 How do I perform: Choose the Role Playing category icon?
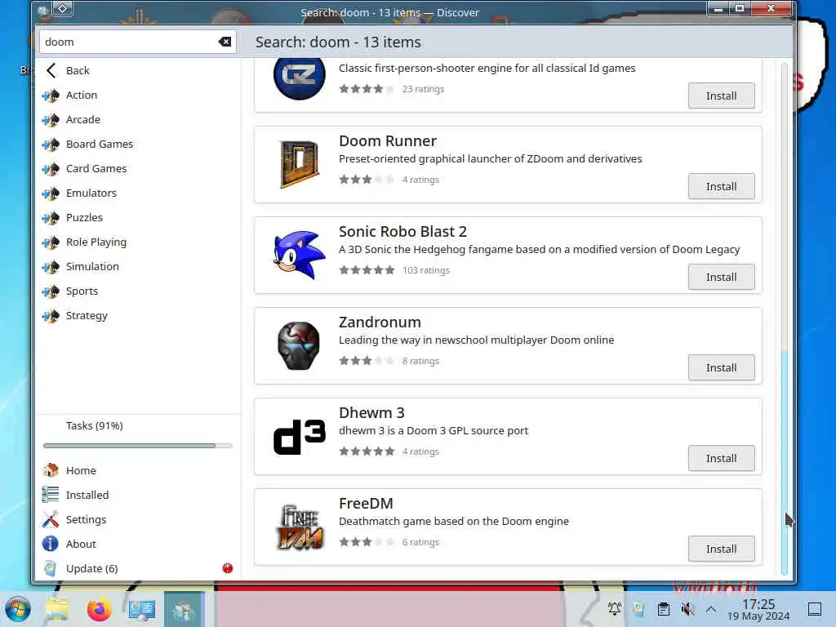pyautogui.click(x=51, y=242)
